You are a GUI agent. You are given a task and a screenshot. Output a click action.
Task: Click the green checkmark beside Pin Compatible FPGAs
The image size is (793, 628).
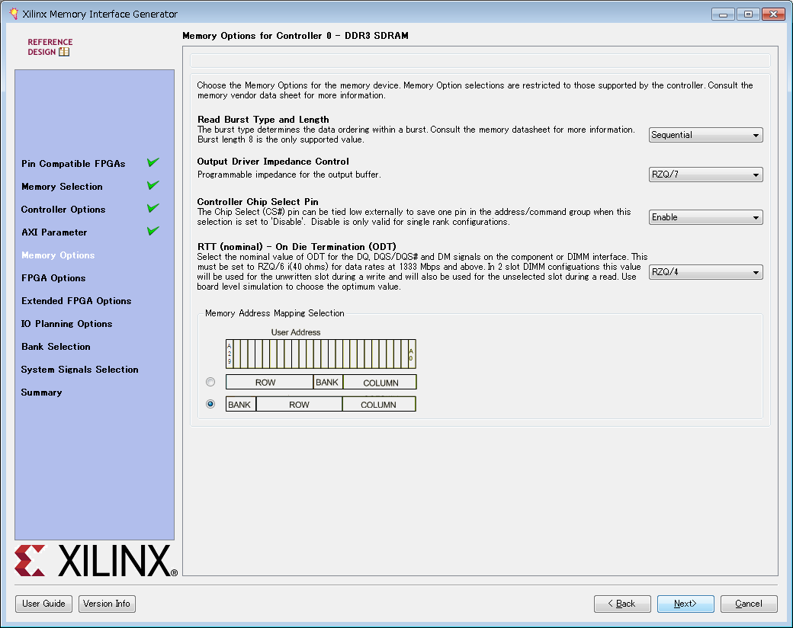pyautogui.click(x=153, y=162)
